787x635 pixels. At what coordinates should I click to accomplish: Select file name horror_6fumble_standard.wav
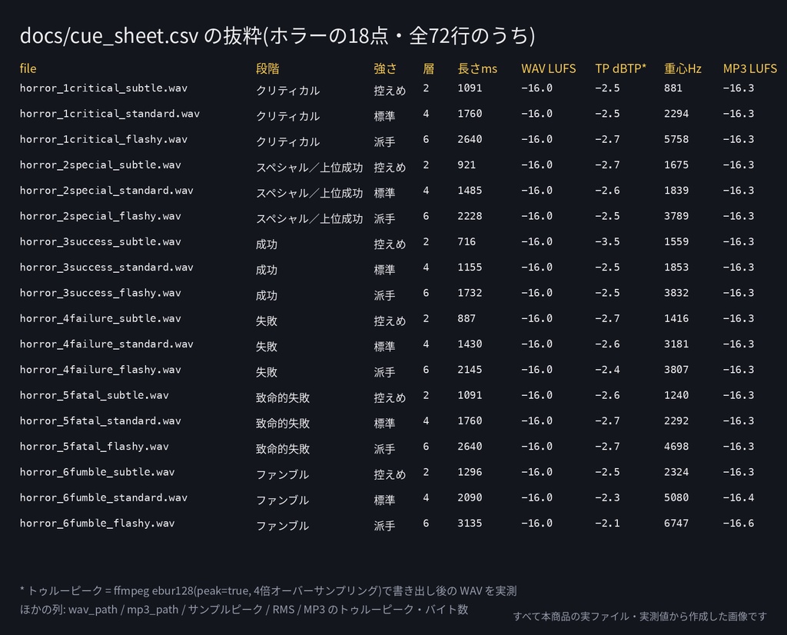[104, 497]
